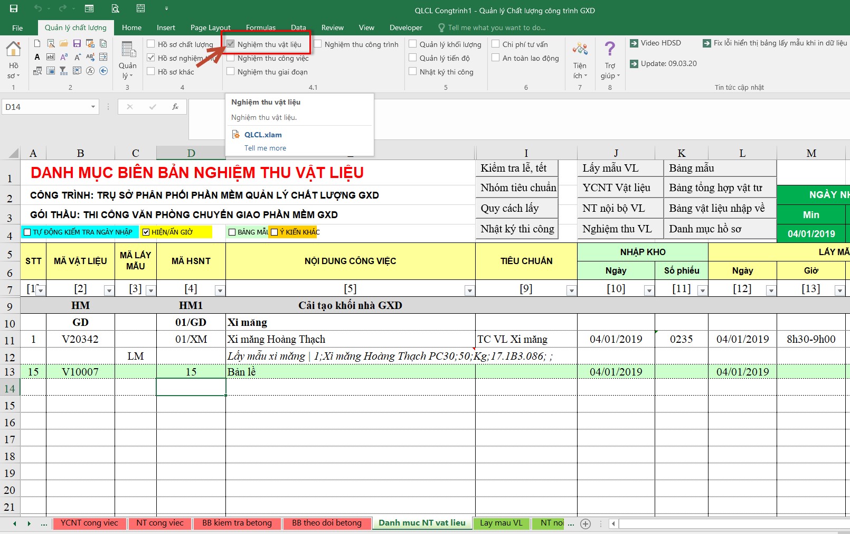Click the Save icon in quick access toolbar
The height and width of the screenshot is (534, 850).
[x=14, y=8]
